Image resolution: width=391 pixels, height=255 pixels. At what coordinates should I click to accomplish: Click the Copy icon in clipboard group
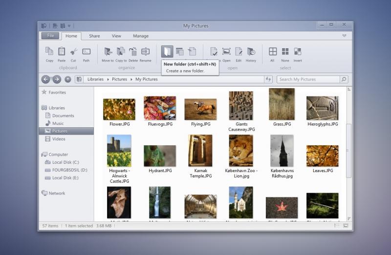pyautogui.click(x=49, y=51)
